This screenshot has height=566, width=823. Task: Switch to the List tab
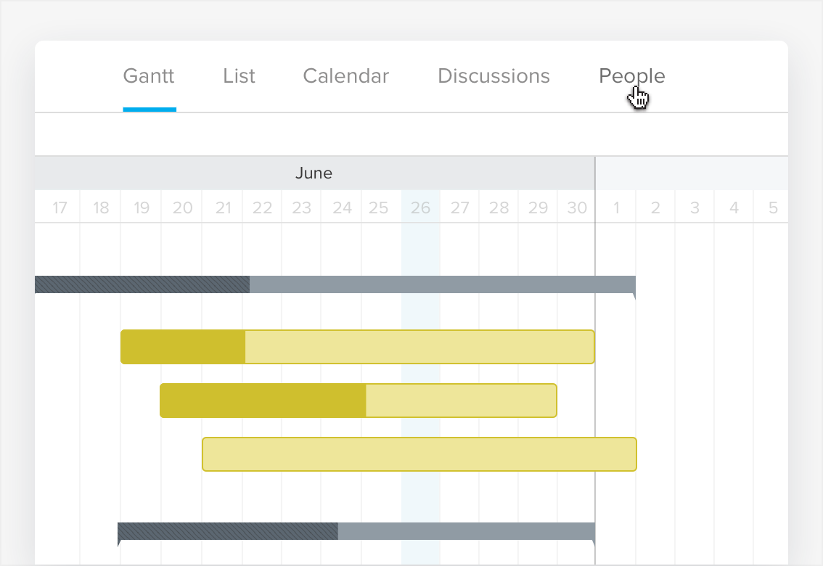239,75
